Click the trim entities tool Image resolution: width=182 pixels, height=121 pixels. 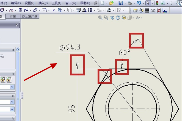pos(60,10)
